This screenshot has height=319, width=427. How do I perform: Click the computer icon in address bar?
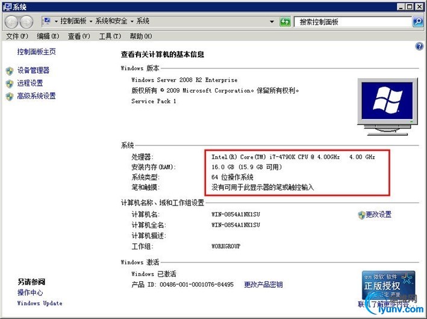(x=47, y=21)
